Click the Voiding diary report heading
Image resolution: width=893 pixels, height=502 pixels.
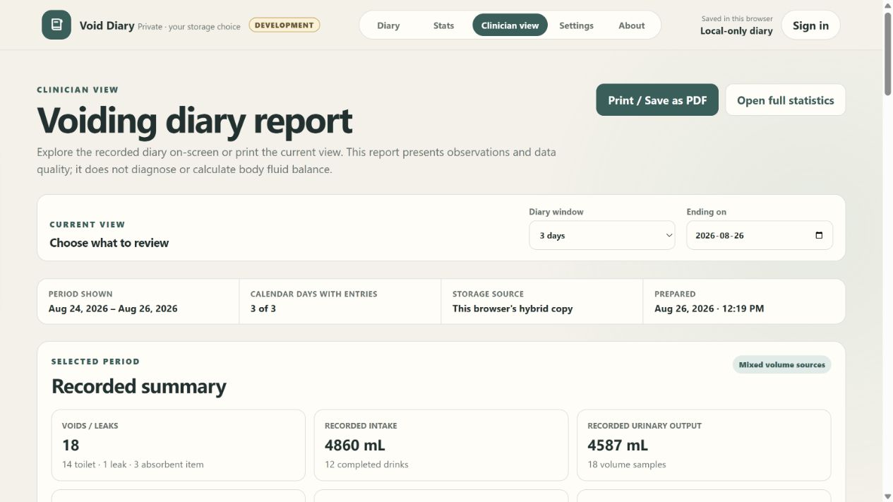tap(195, 120)
